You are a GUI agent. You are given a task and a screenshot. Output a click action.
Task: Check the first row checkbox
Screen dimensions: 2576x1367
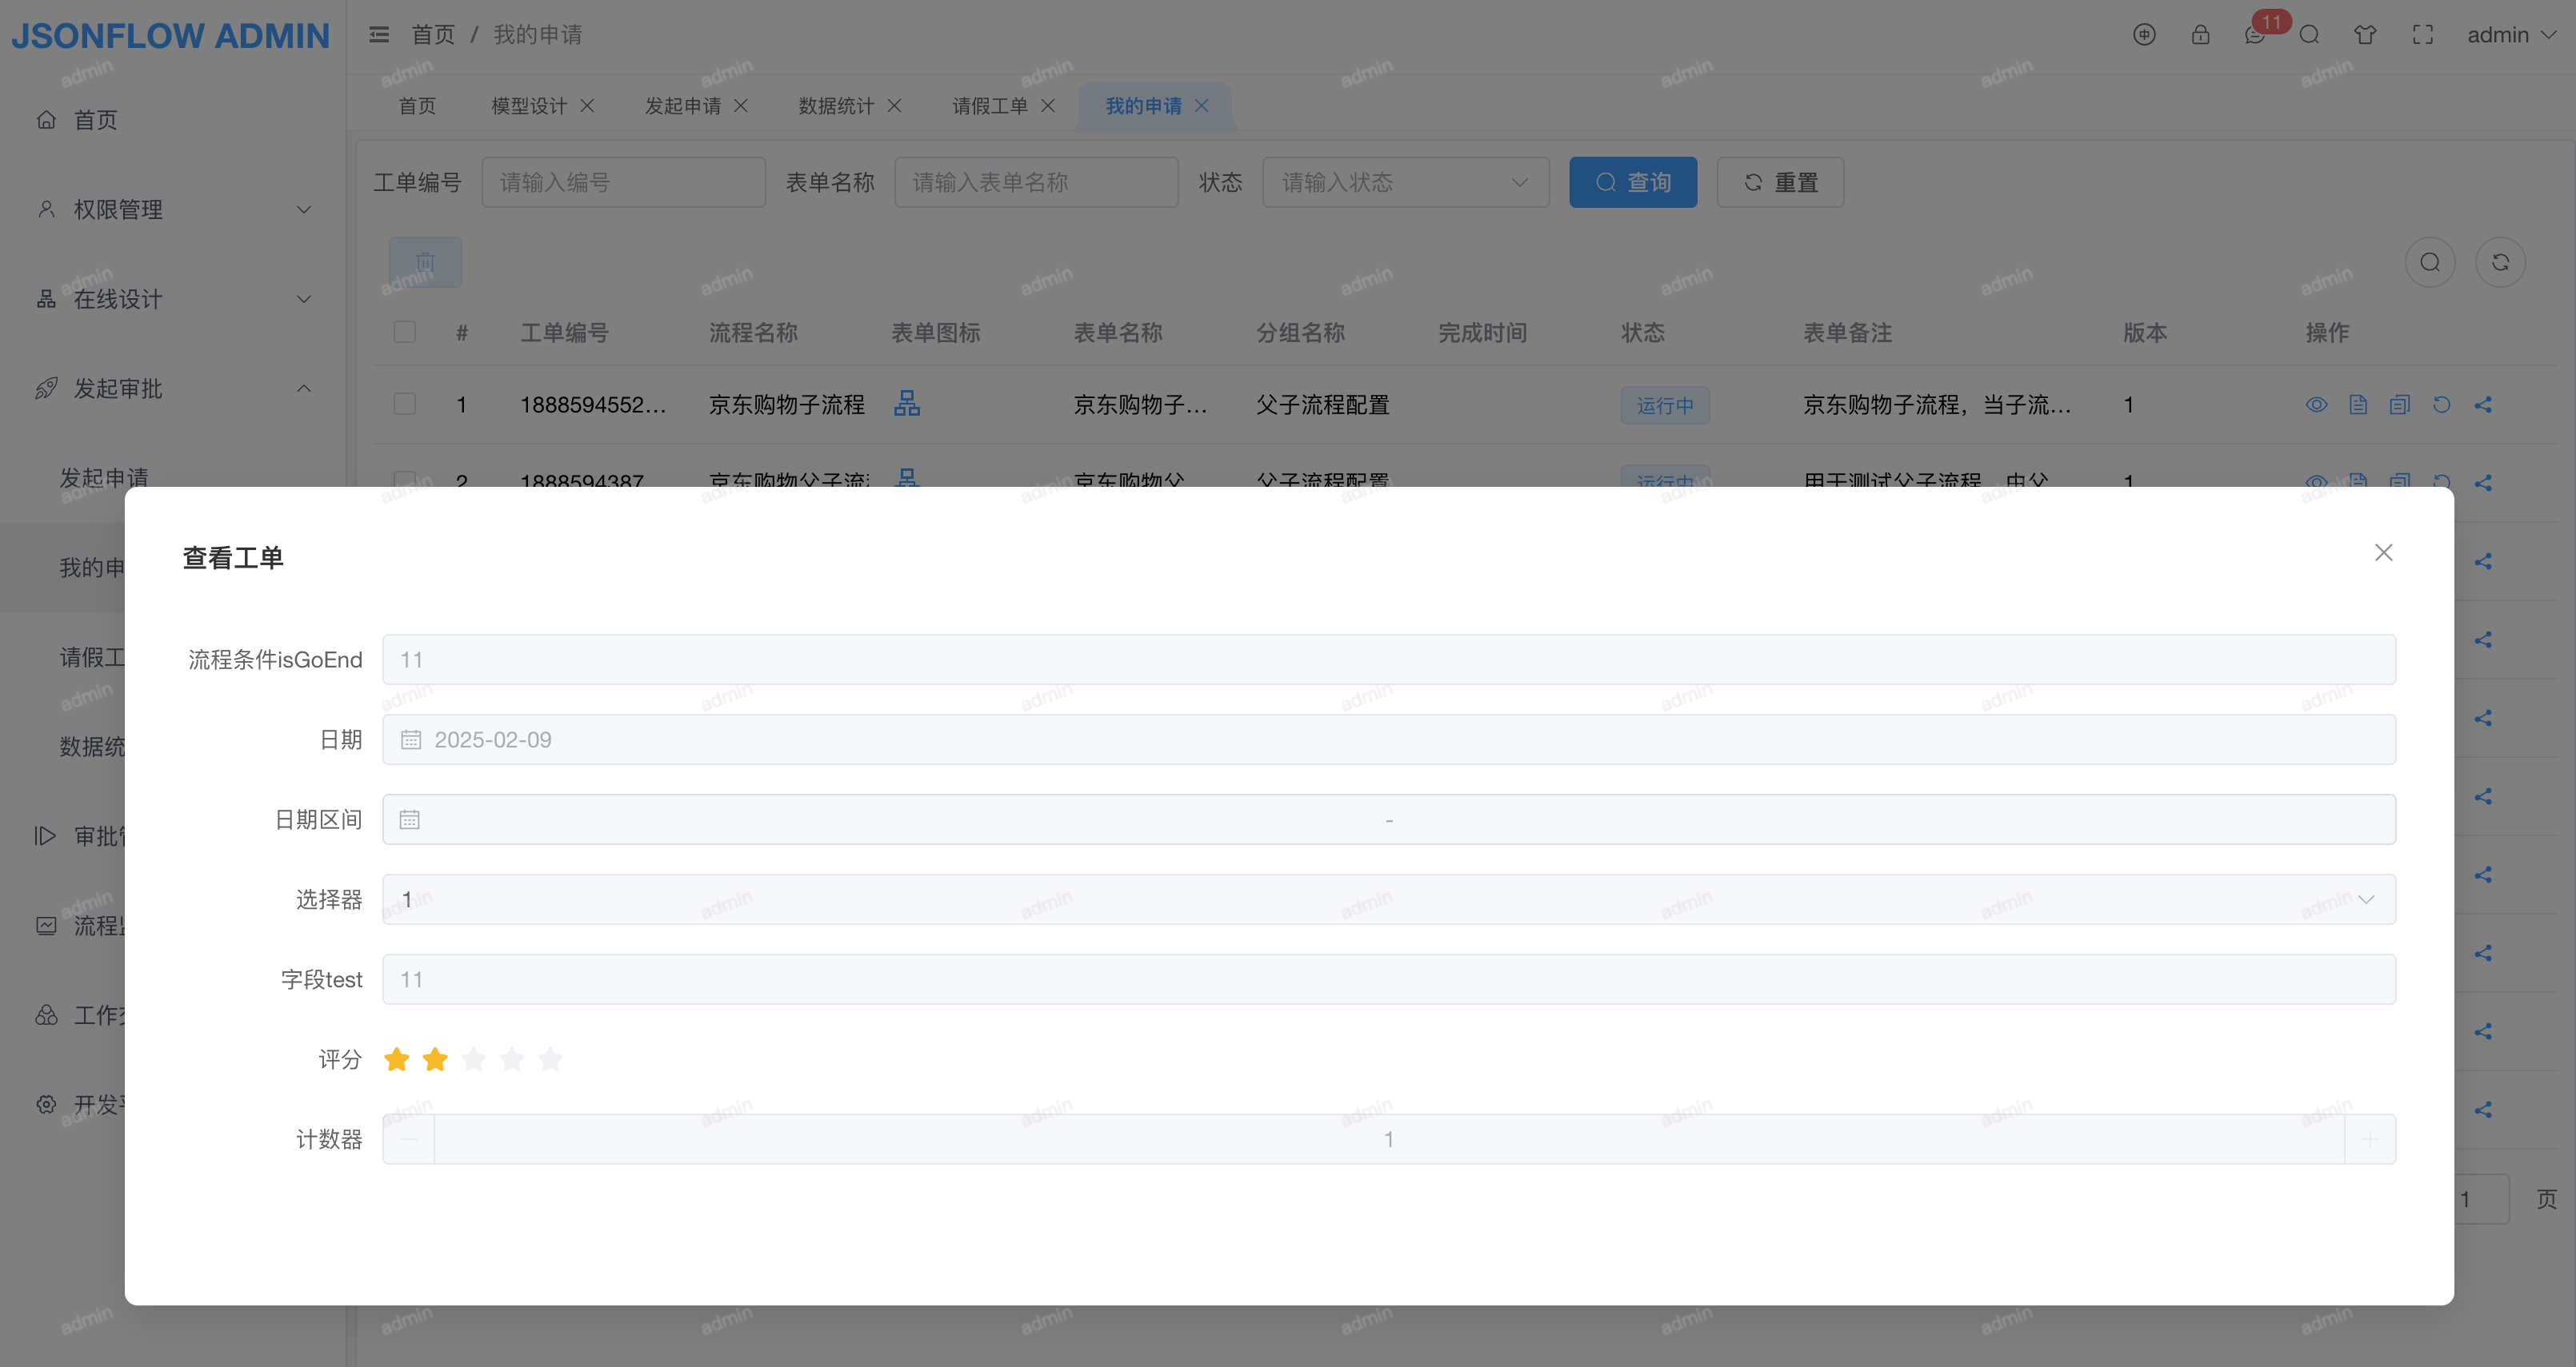click(404, 404)
